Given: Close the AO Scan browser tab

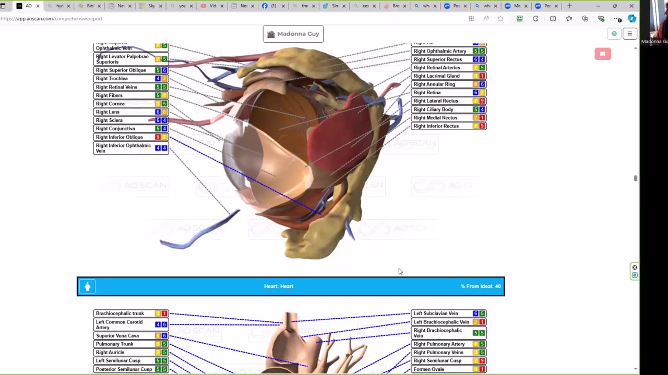Looking at the screenshot, I should point(38,6).
